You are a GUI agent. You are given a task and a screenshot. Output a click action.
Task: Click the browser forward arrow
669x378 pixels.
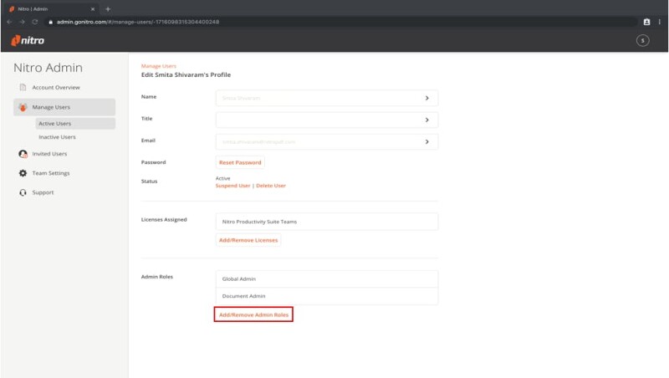tap(23, 22)
